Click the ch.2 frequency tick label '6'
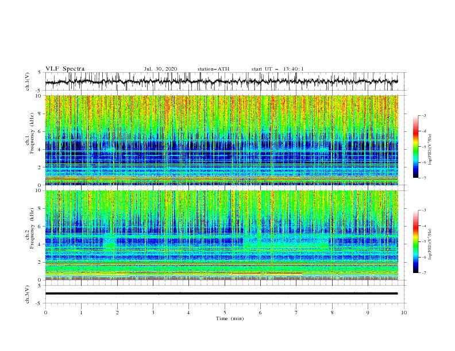The height and width of the screenshot is (351, 455). [41, 227]
